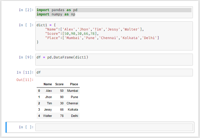Screen dimensions: 200x138
Task: Click the Jessy cell in the table
Action: point(48,109)
